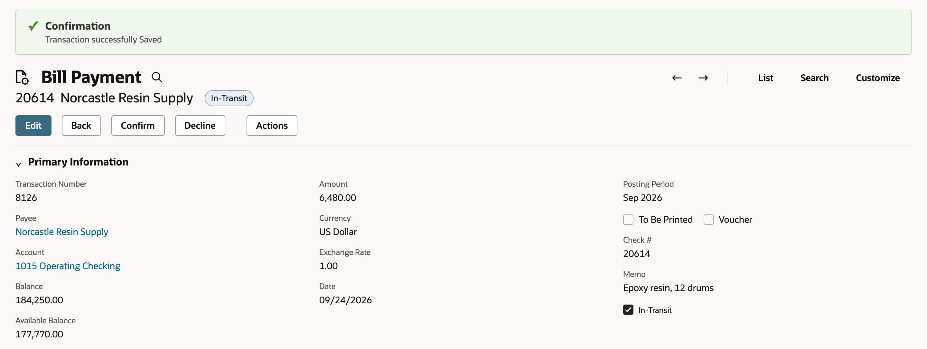Open the Actions menu
This screenshot has height=349, width=927.
[272, 126]
